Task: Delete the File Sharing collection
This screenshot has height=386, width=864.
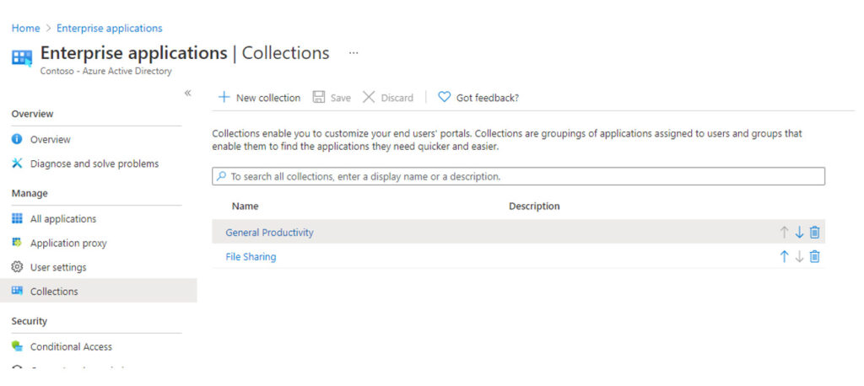Action: pyautogui.click(x=814, y=257)
